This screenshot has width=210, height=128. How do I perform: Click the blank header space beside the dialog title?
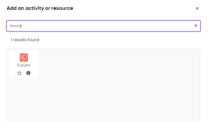[132, 8]
